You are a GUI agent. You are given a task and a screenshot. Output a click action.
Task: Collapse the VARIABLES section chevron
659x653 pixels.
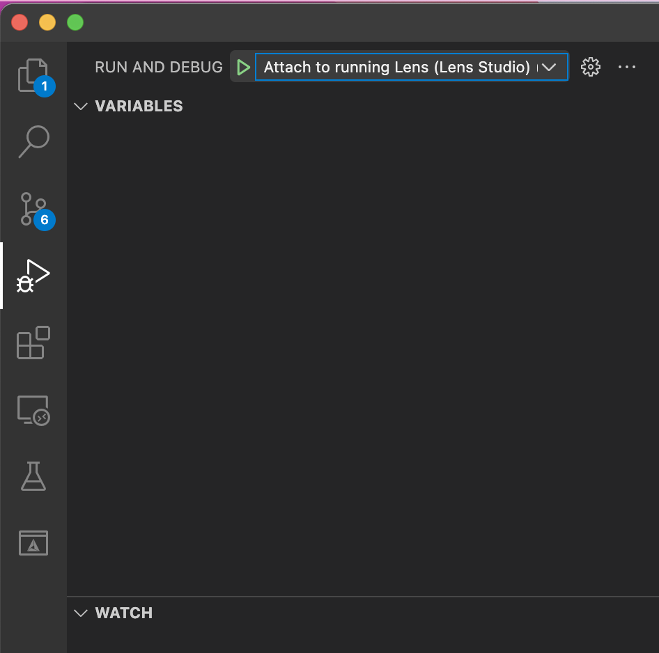pos(82,107)
